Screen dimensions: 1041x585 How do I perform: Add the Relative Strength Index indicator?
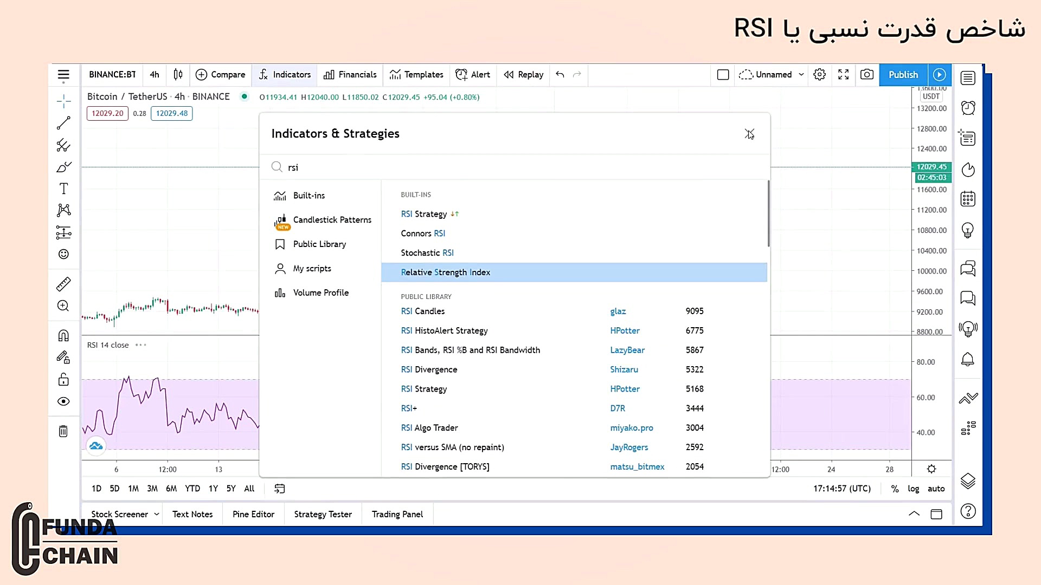[574, 272]
